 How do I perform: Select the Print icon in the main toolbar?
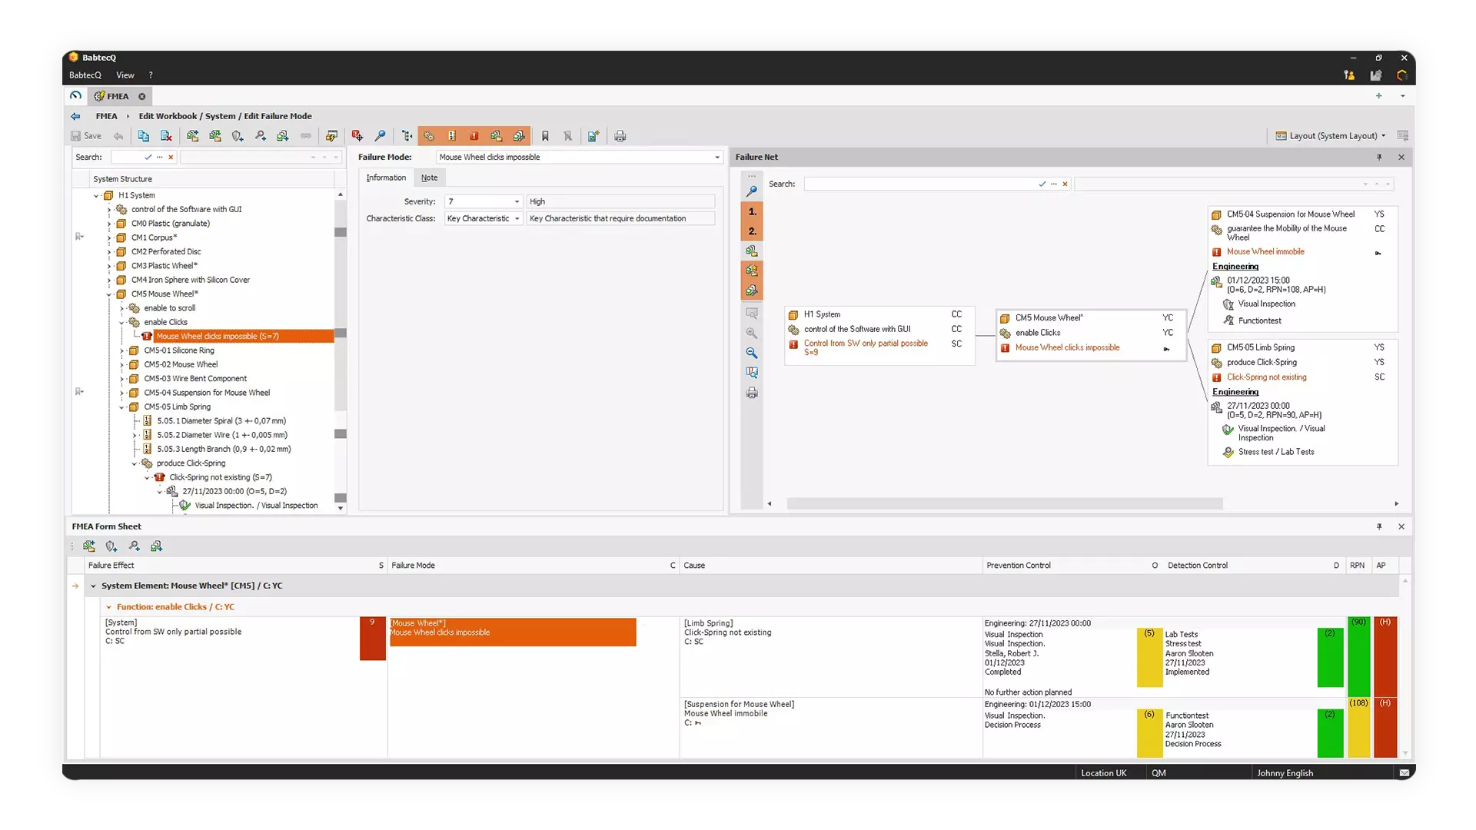coord(620,136)
